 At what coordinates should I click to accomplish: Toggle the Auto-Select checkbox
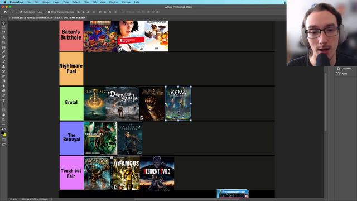click(x=21, y=12)
